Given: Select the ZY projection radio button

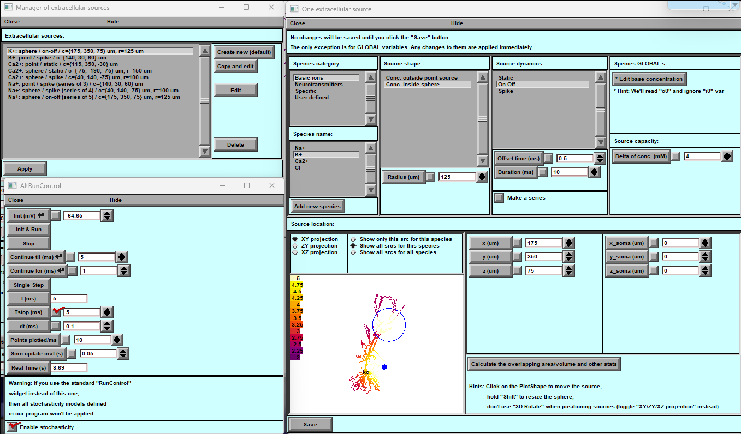Looking at the screenshot, I should point(295,246).
